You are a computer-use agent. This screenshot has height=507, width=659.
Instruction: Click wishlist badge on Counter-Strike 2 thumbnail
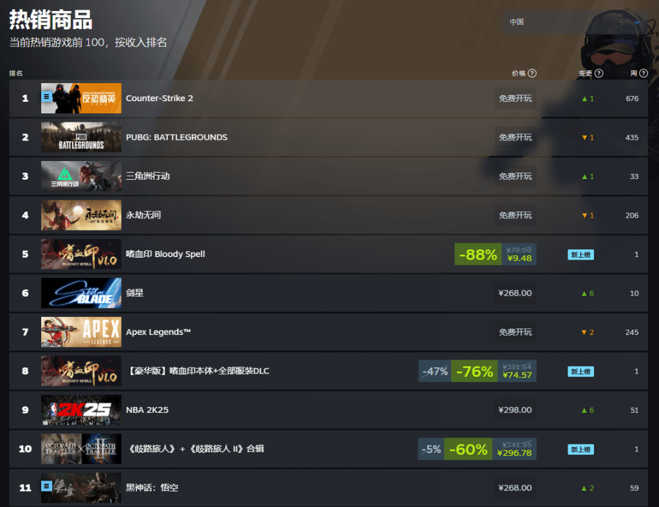46,97
